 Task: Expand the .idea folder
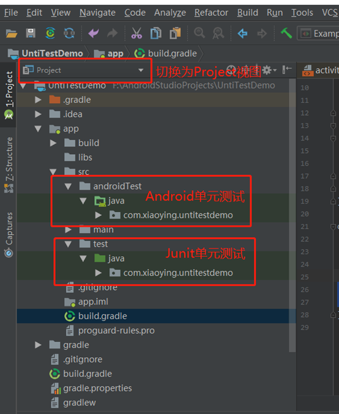[38, 114]
